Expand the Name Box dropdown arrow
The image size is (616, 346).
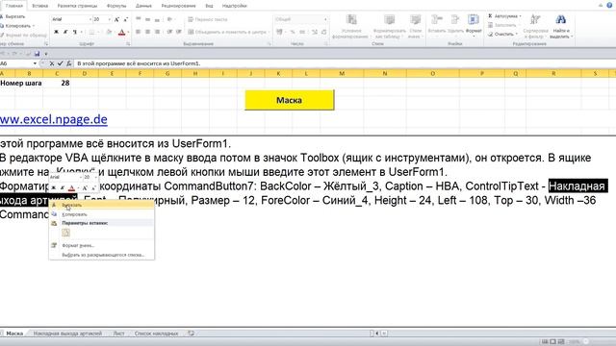point(35,63)
